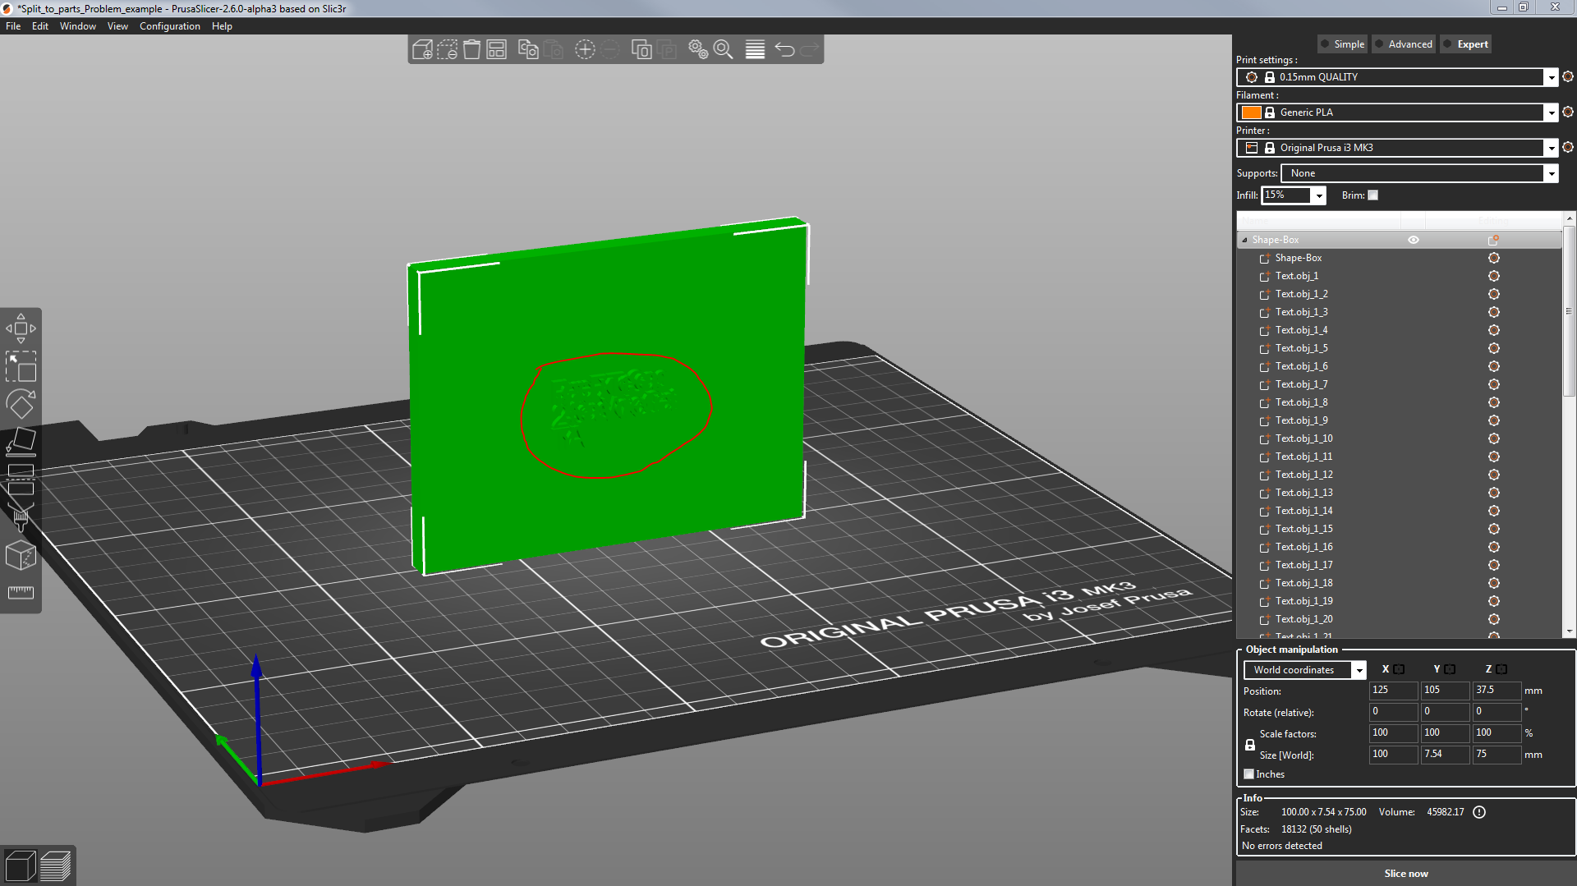Click the Slice now button
The image size is (1577, 886).
pos(1406,873)
